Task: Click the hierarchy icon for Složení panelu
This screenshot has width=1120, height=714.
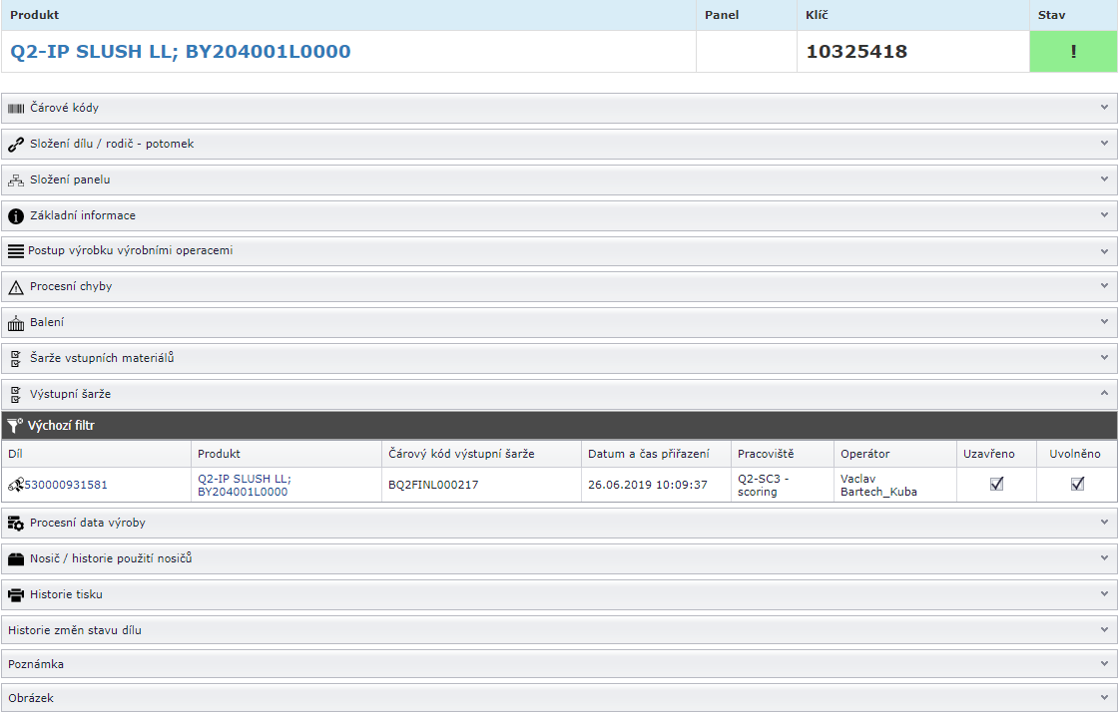Action: (16, 180)
